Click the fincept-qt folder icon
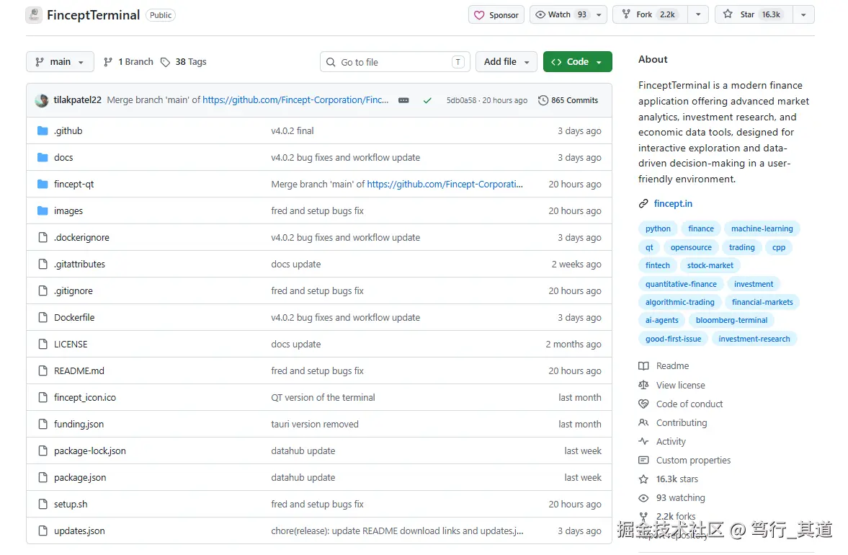 coord(43,185)
